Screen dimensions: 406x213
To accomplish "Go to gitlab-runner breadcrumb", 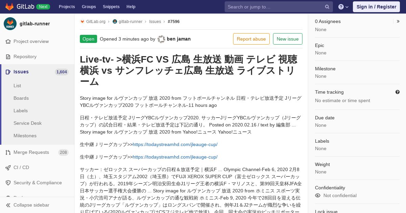I will point(130,21).
